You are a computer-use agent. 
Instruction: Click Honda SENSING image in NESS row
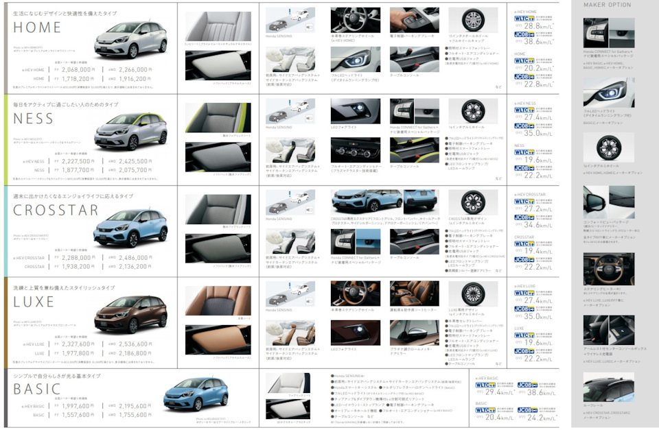click(290, 111)
